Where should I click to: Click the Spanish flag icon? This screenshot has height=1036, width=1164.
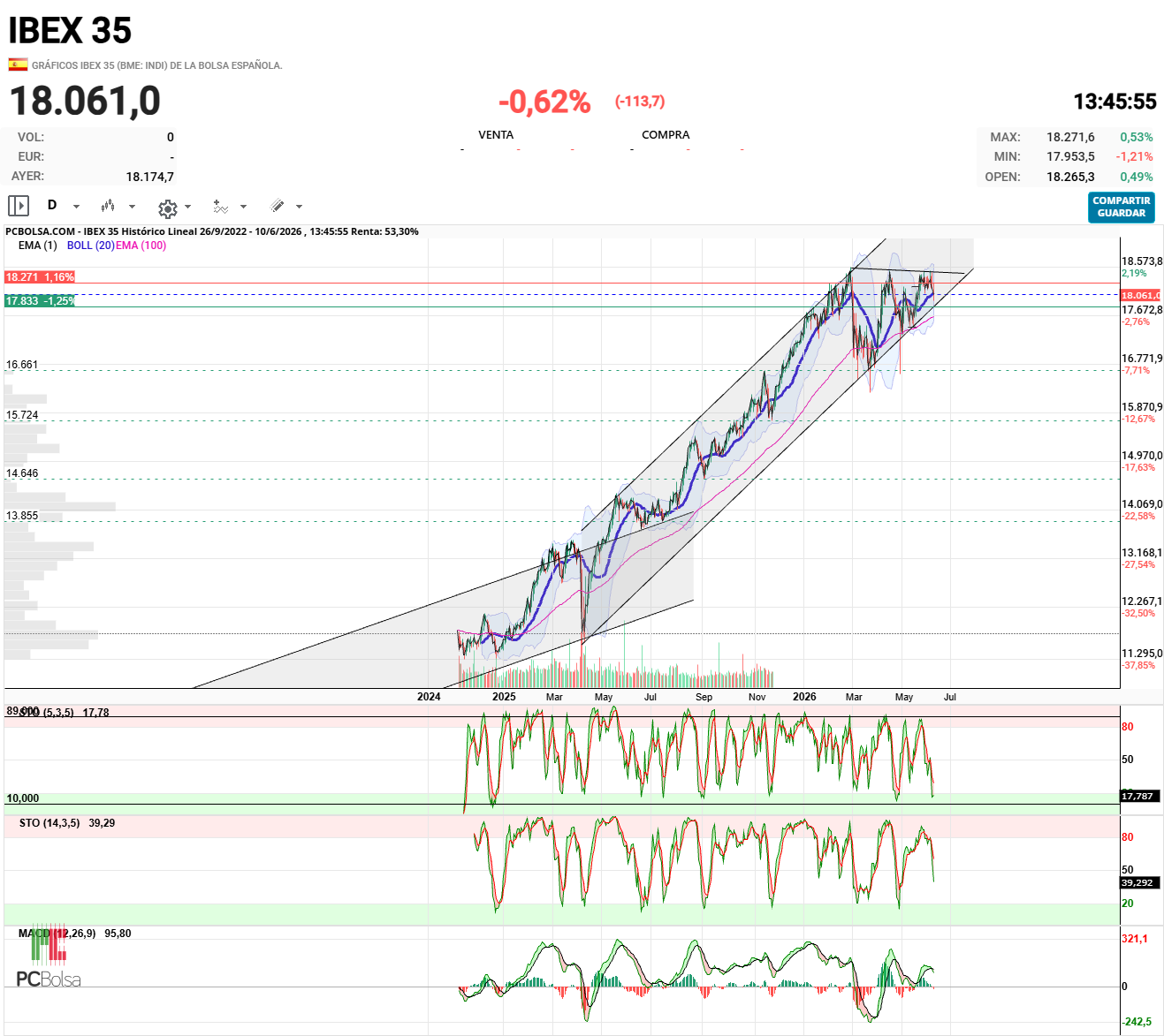[18, 64]
